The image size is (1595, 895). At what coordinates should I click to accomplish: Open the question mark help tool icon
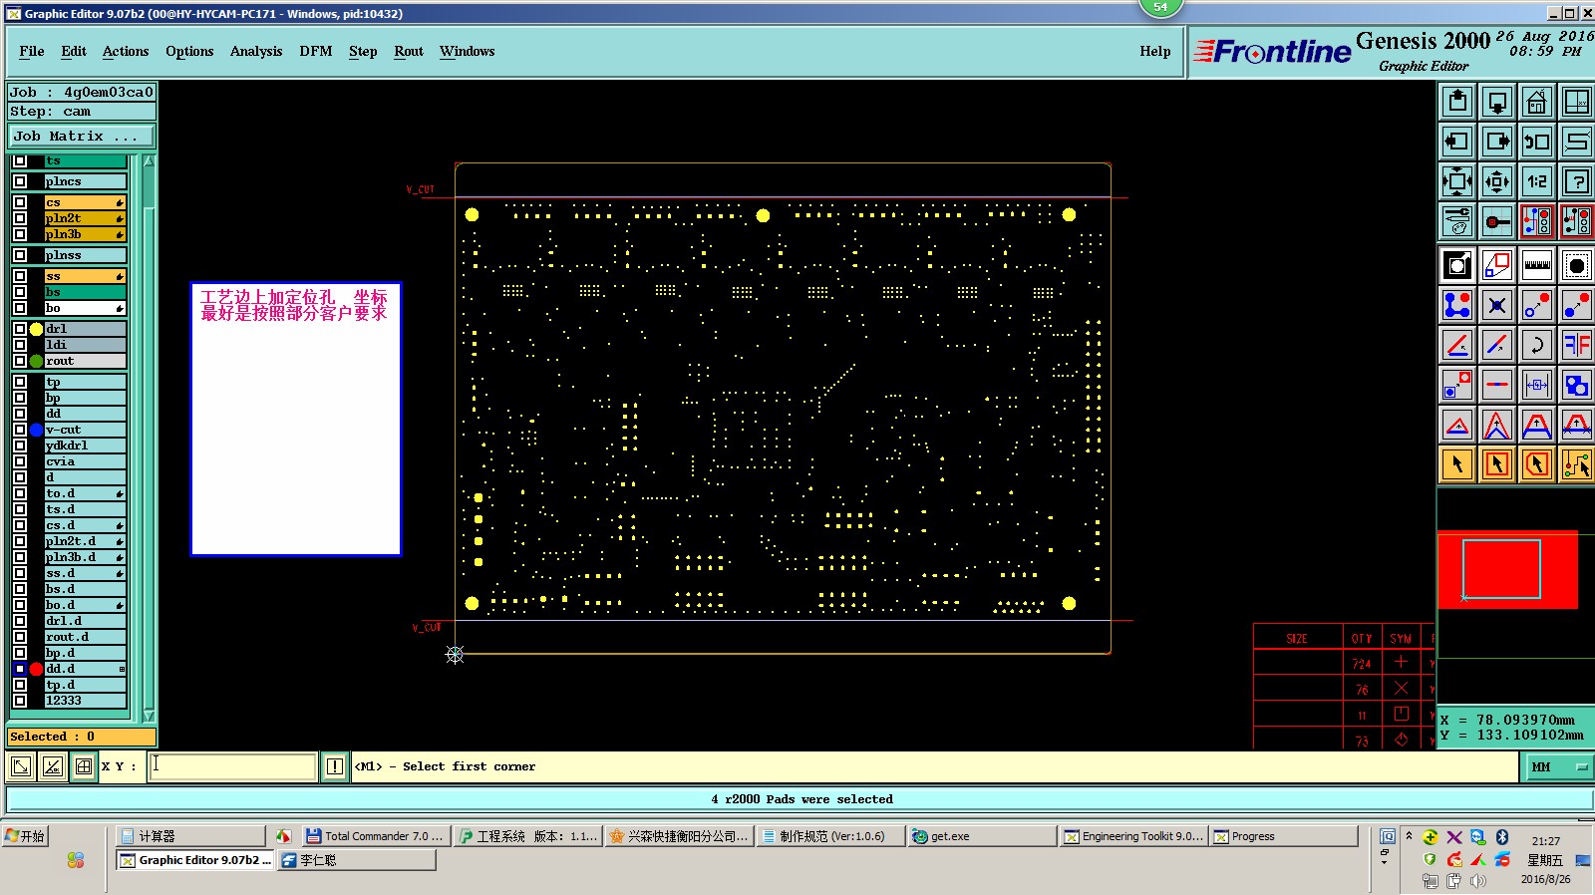coord(1577,181)
